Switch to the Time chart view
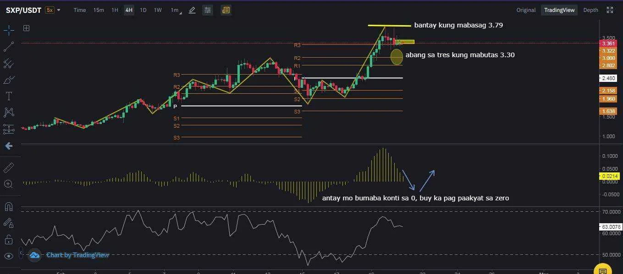Screen dimensions: 623x274 [80, 10]
